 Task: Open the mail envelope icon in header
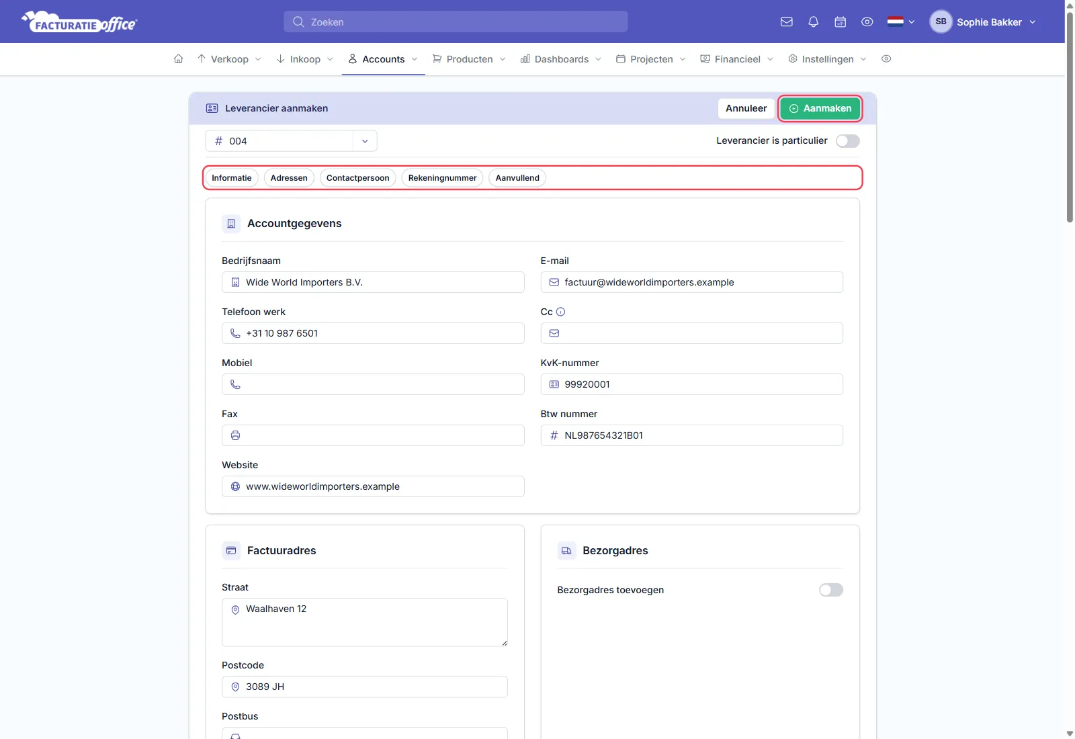tap(786, 22)
